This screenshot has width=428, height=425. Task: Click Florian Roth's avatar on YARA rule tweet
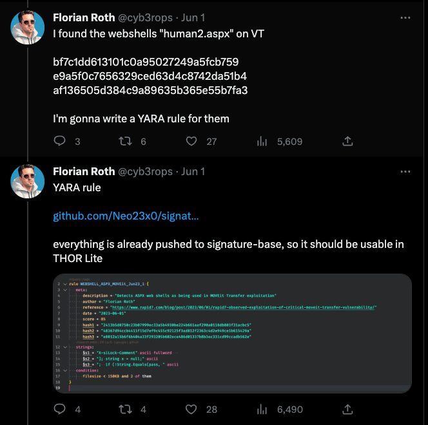click(x=28, y=182)
